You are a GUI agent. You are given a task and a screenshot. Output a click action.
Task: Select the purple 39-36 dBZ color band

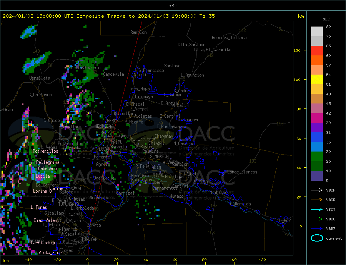[317, 128]
